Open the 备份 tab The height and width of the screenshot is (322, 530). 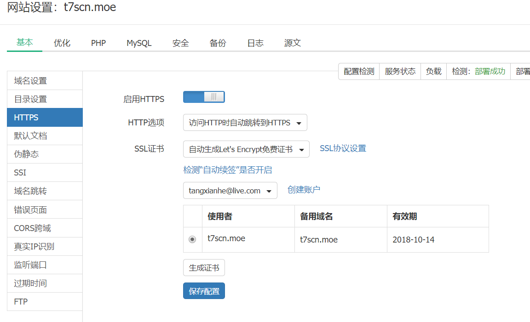click(x=218, y=43)
